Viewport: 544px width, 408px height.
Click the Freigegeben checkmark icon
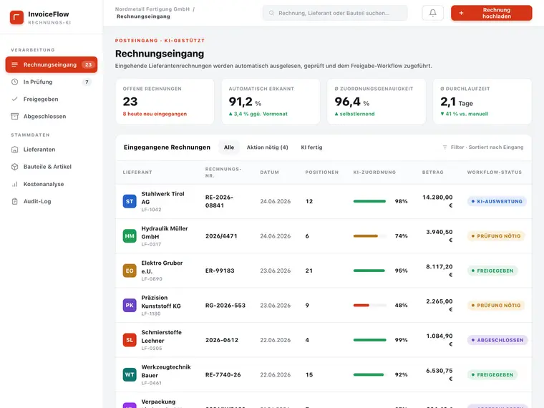14,99
